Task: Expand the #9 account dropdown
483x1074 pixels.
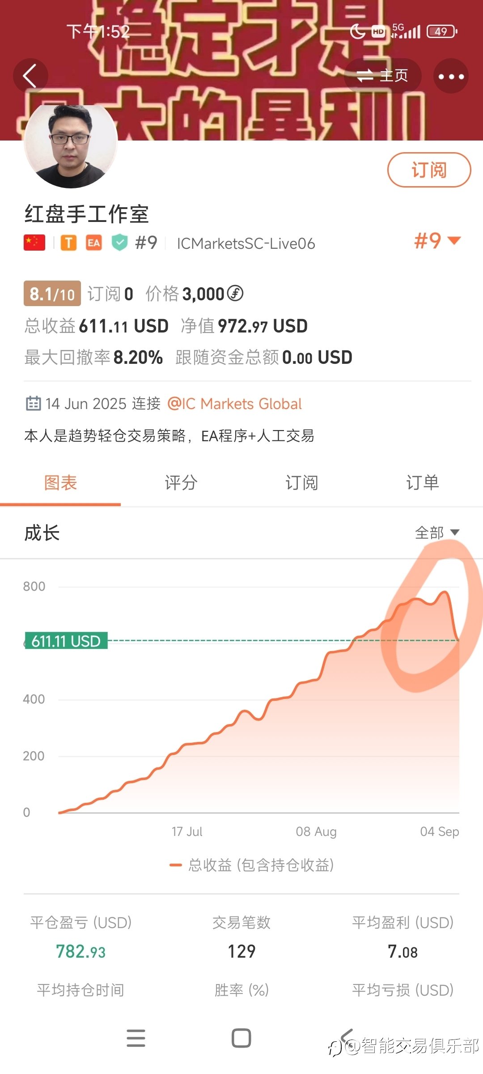Action: point(437,241)
